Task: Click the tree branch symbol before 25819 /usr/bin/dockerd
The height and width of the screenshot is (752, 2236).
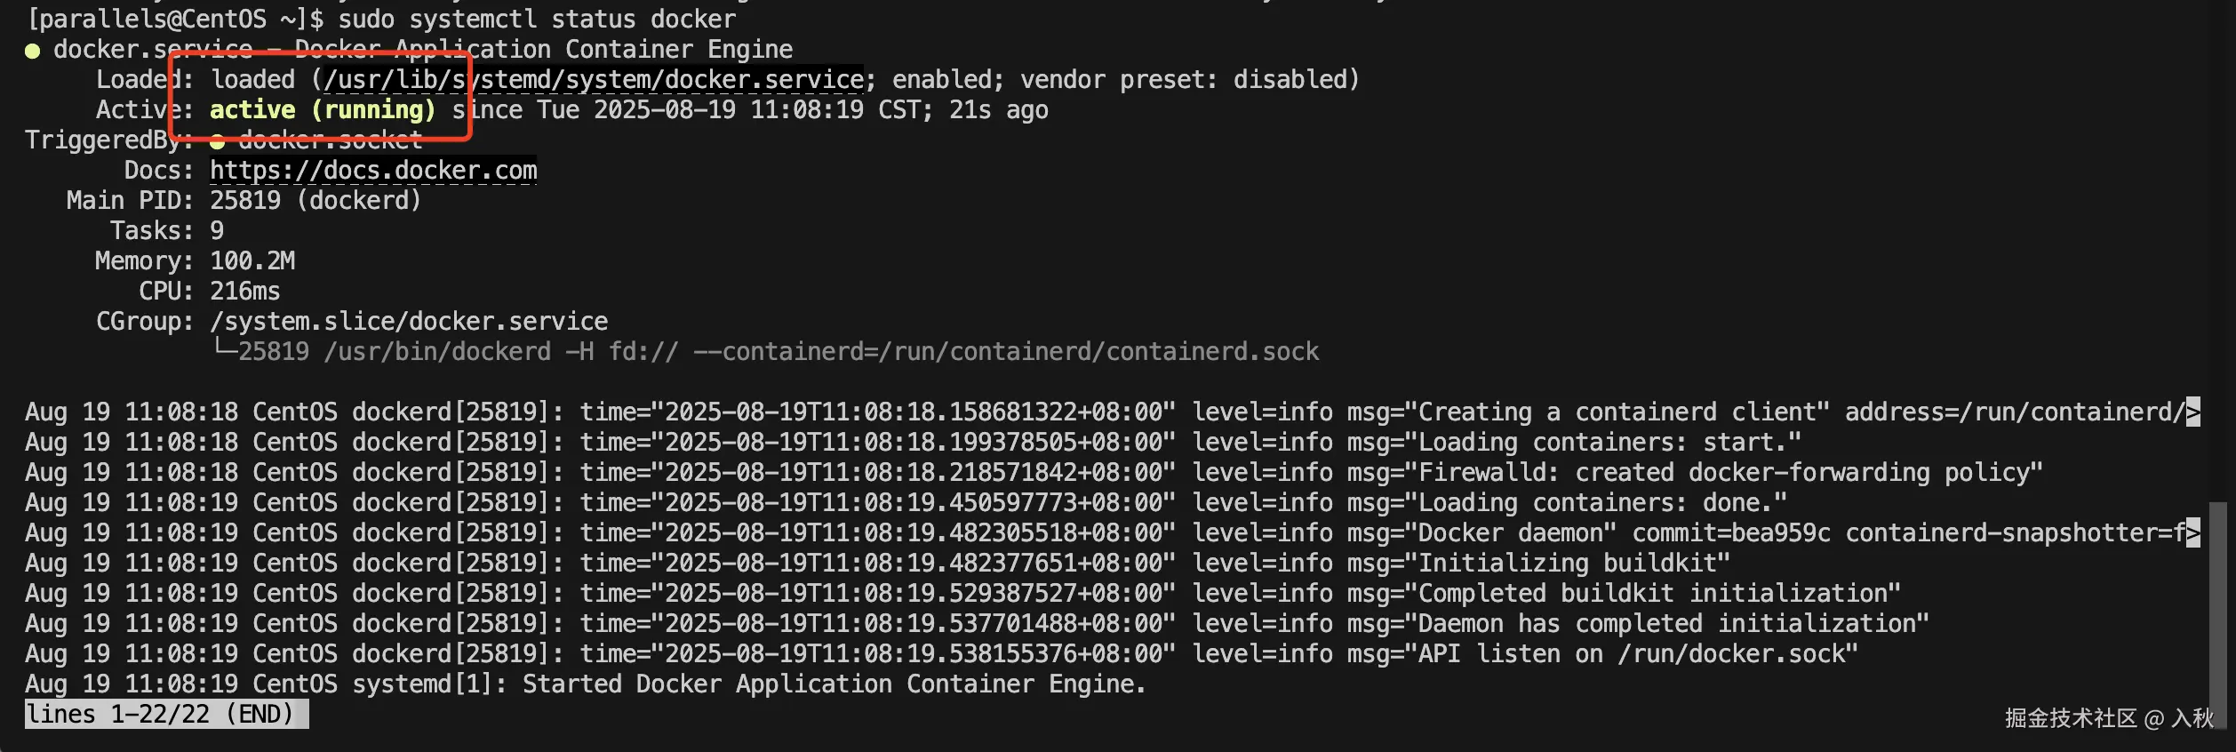Action: point(224,350)
